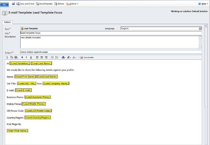Expand the Actions menu
The height and width of the screenshot is (145, 210).
coord(72,4)
